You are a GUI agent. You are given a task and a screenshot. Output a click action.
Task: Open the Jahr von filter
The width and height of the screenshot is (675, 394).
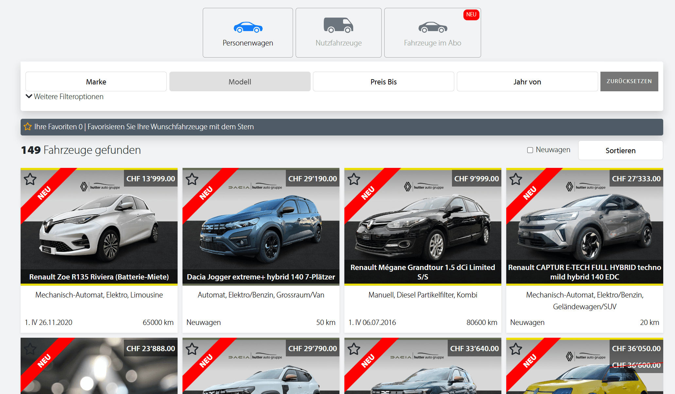(x=527, y=81)
